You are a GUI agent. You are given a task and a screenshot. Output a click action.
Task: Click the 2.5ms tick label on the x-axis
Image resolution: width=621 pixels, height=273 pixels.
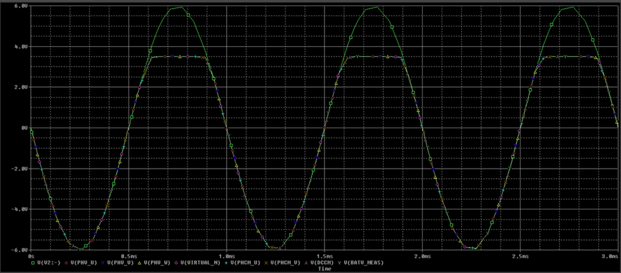pos(519,256)
